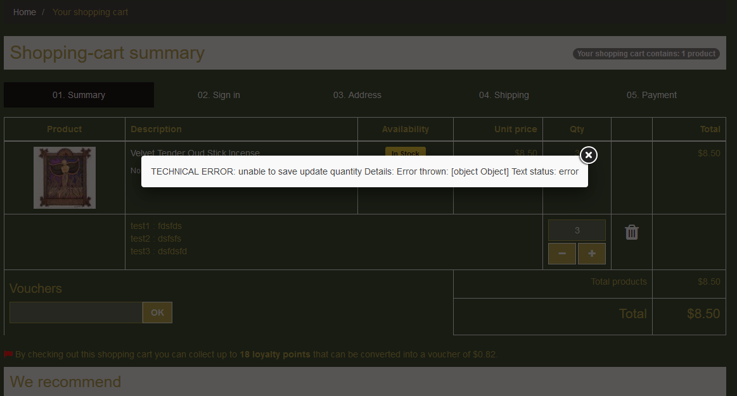Decrease quantity with the minus button

tap(561, 254)
